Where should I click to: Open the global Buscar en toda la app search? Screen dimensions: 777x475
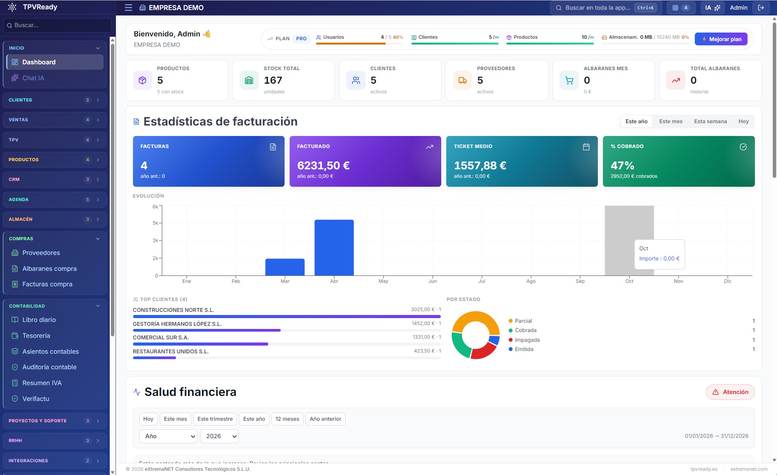(x=606, y=8)
